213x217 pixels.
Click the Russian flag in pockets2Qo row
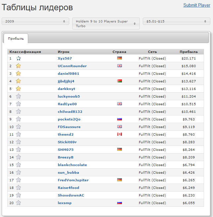point(120,119)
